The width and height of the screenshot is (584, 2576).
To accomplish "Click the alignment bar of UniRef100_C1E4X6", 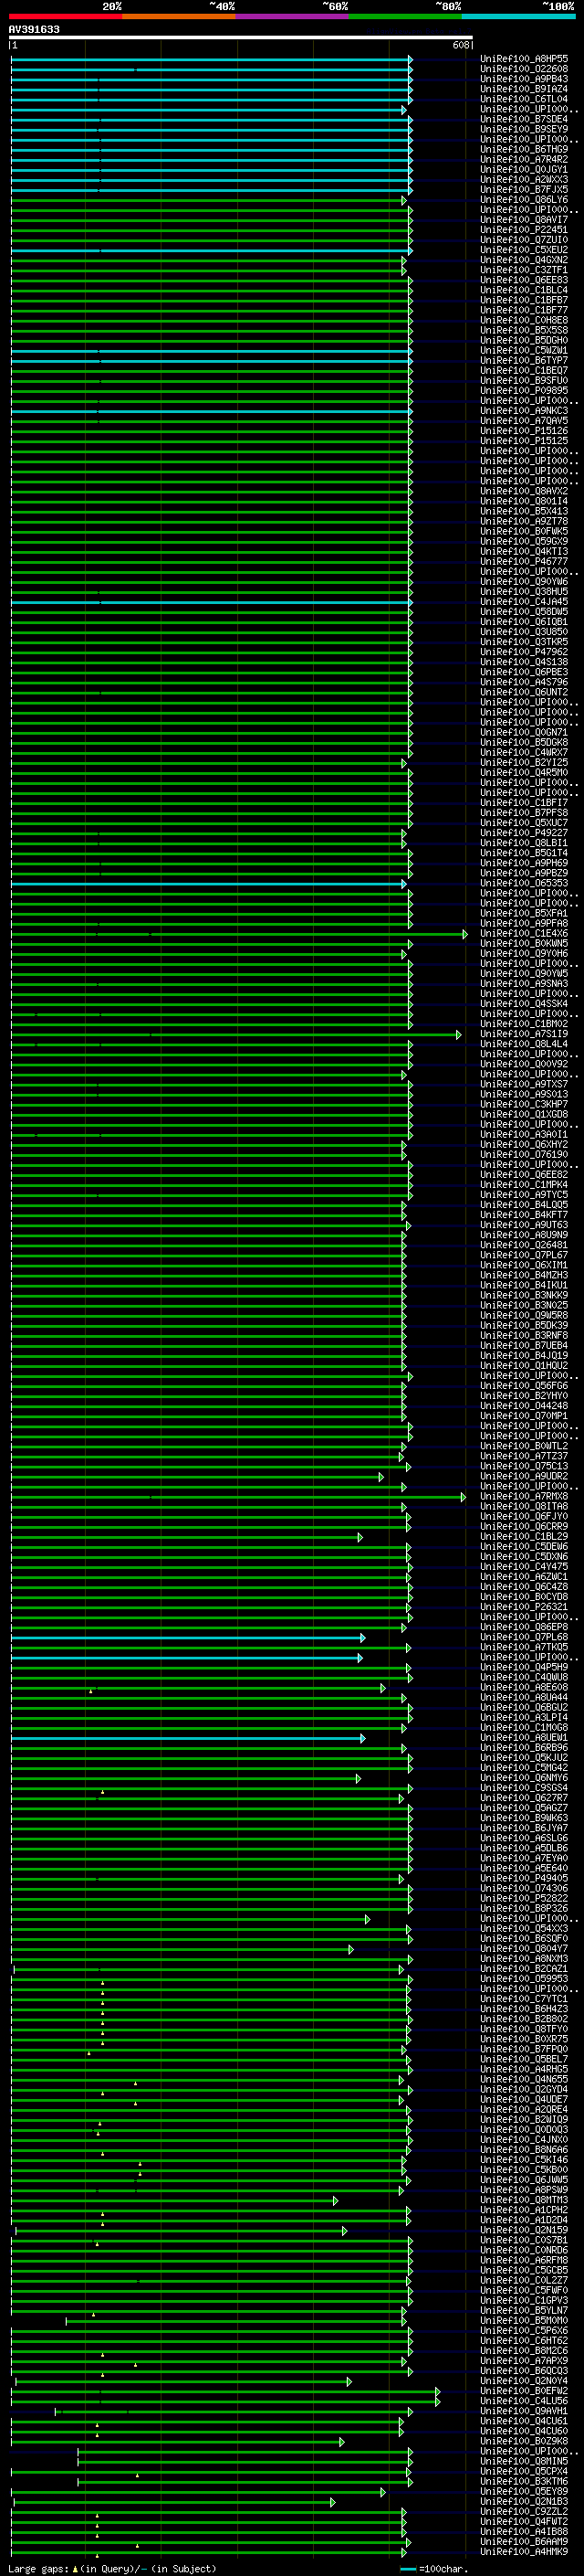I will point(240,934).
